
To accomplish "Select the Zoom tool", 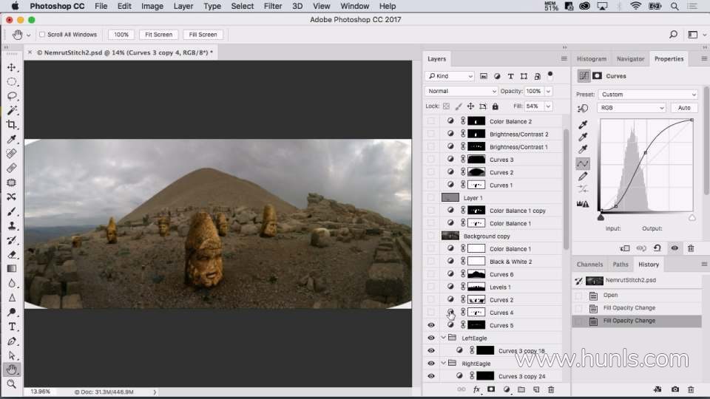I will click(x=12, y=384).
